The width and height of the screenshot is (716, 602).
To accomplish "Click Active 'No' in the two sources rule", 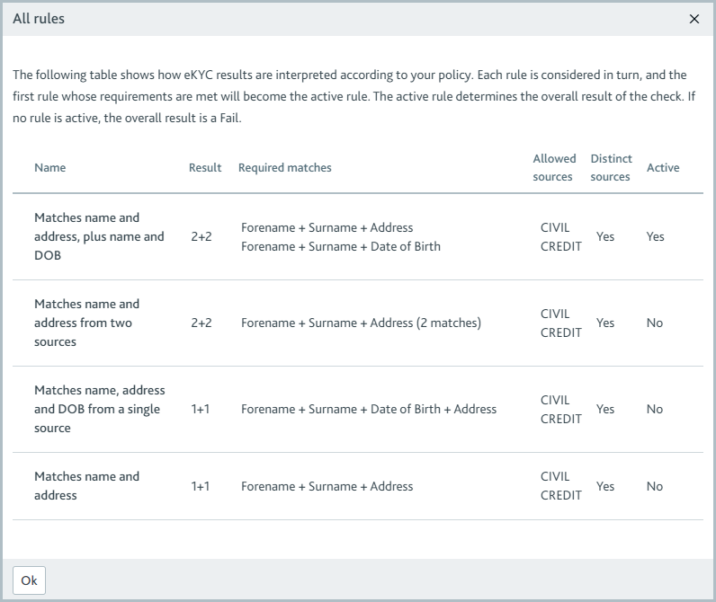I will 655,323.
